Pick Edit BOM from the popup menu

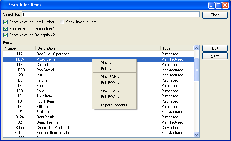[x=110, y=83]
